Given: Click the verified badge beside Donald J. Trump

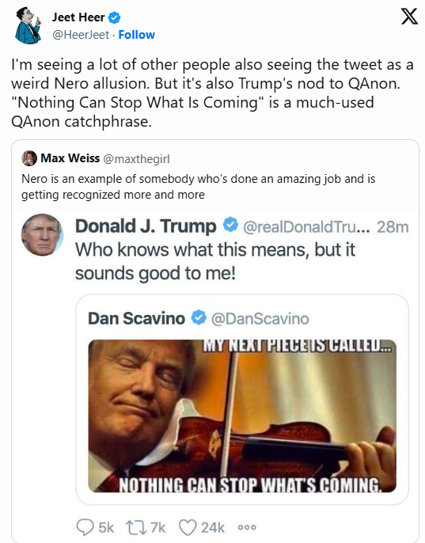Looking at the screenshot, I should 230,225.
